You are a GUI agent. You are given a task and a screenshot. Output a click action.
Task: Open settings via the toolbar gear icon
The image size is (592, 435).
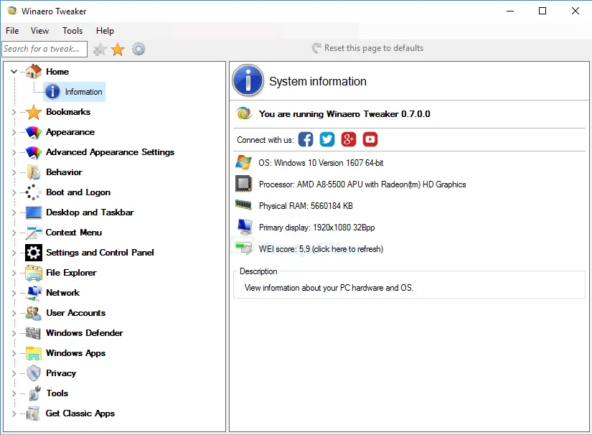click(138, 49)
